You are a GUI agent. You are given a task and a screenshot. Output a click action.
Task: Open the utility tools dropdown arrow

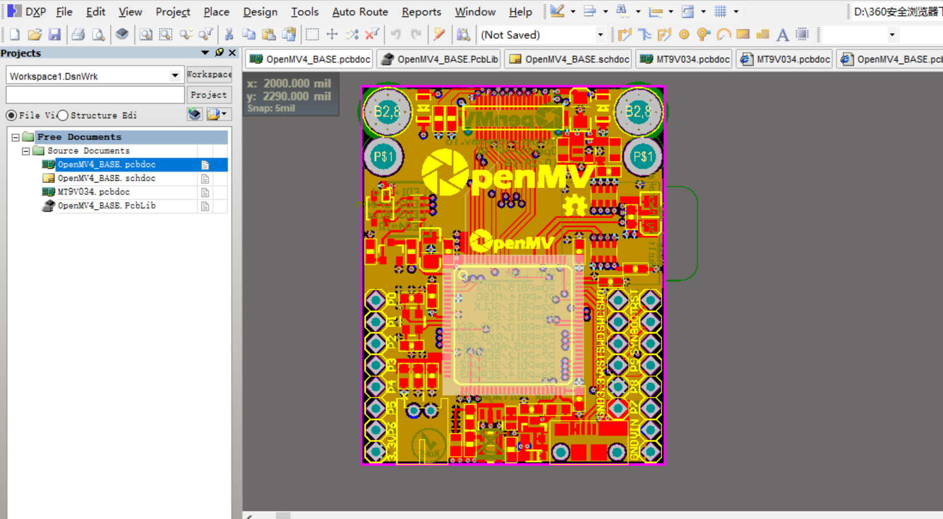(x=572, y=11)
